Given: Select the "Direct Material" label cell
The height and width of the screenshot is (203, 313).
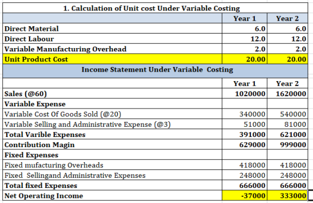Looking at the screenshot, I should tap(112, 29).
